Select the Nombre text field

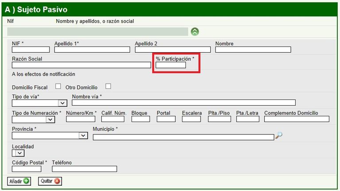(x=253, y=50)
